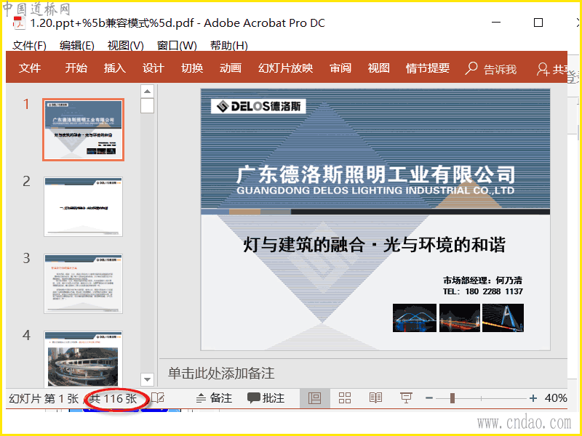582x436 pixels.
Task: Open the 视图(V) menu
Action: pyautogui.click(x=125, y=45)
